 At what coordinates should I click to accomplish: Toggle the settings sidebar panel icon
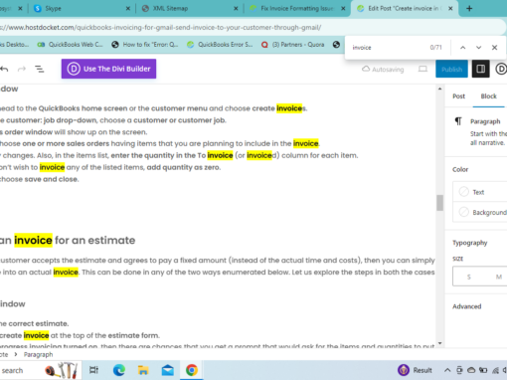point(480,69)
